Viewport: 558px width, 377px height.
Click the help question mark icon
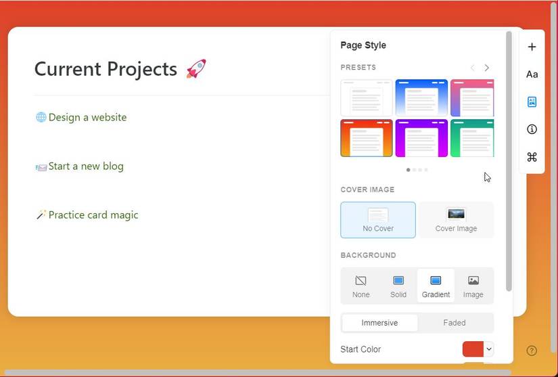[x=532, y=351]
